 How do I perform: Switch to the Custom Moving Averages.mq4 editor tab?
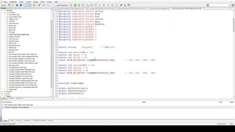159,9
